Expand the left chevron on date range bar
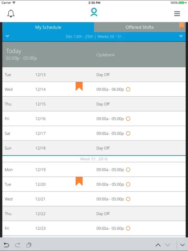Viewport: 188px width, 251px height. pyautogui.click(x=8, y=36)
